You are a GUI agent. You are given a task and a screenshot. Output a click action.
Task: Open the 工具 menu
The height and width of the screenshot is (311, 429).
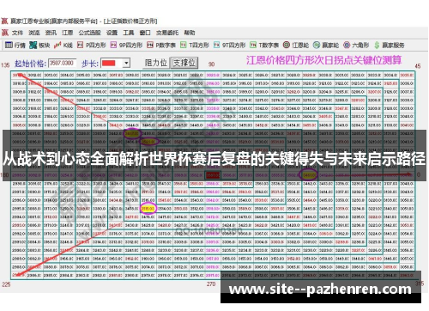[x=129, y=33]
